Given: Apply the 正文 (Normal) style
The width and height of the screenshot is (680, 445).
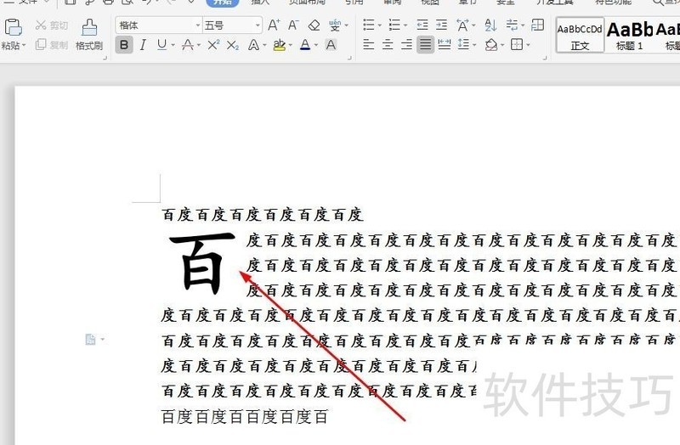Looking at the screenshot, I should (580, 36).
